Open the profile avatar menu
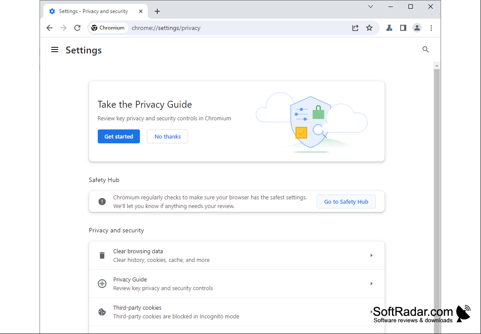This screenshot has width=481, height=334. (417, 28)
